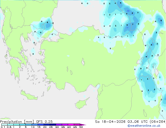Click the 25–30 mm dark navy swatch

(x=53, y=125)
